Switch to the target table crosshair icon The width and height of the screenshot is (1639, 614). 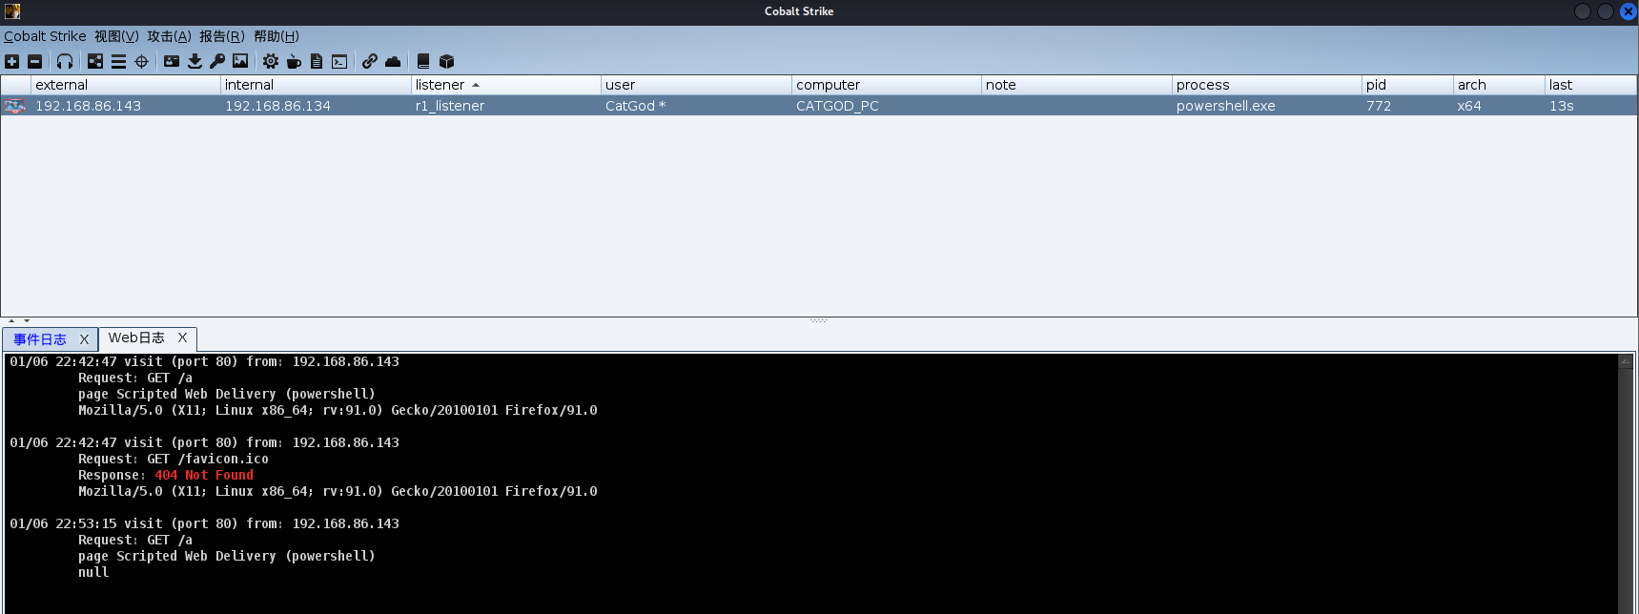click(x=141, y=61)
